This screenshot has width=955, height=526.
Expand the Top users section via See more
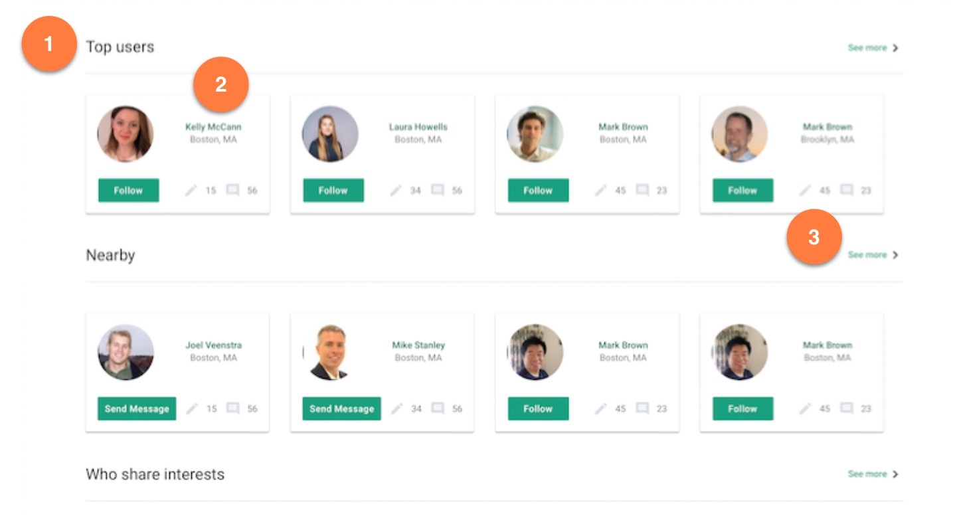[872, 48]
